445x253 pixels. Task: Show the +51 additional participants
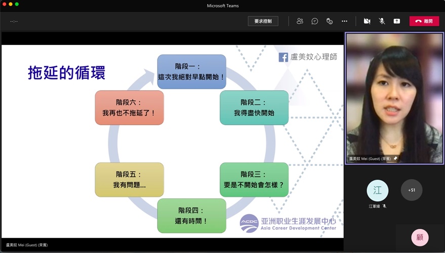click(x=412, y=190)
